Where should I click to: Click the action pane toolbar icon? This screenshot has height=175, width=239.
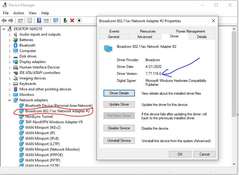pos(46,20)
